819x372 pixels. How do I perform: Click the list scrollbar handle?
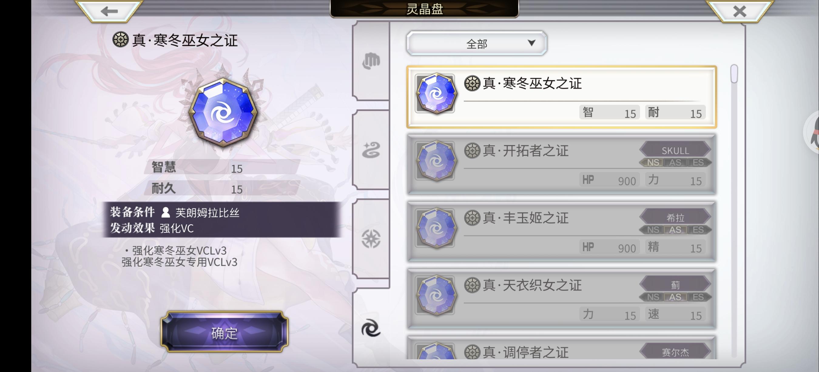734,74
